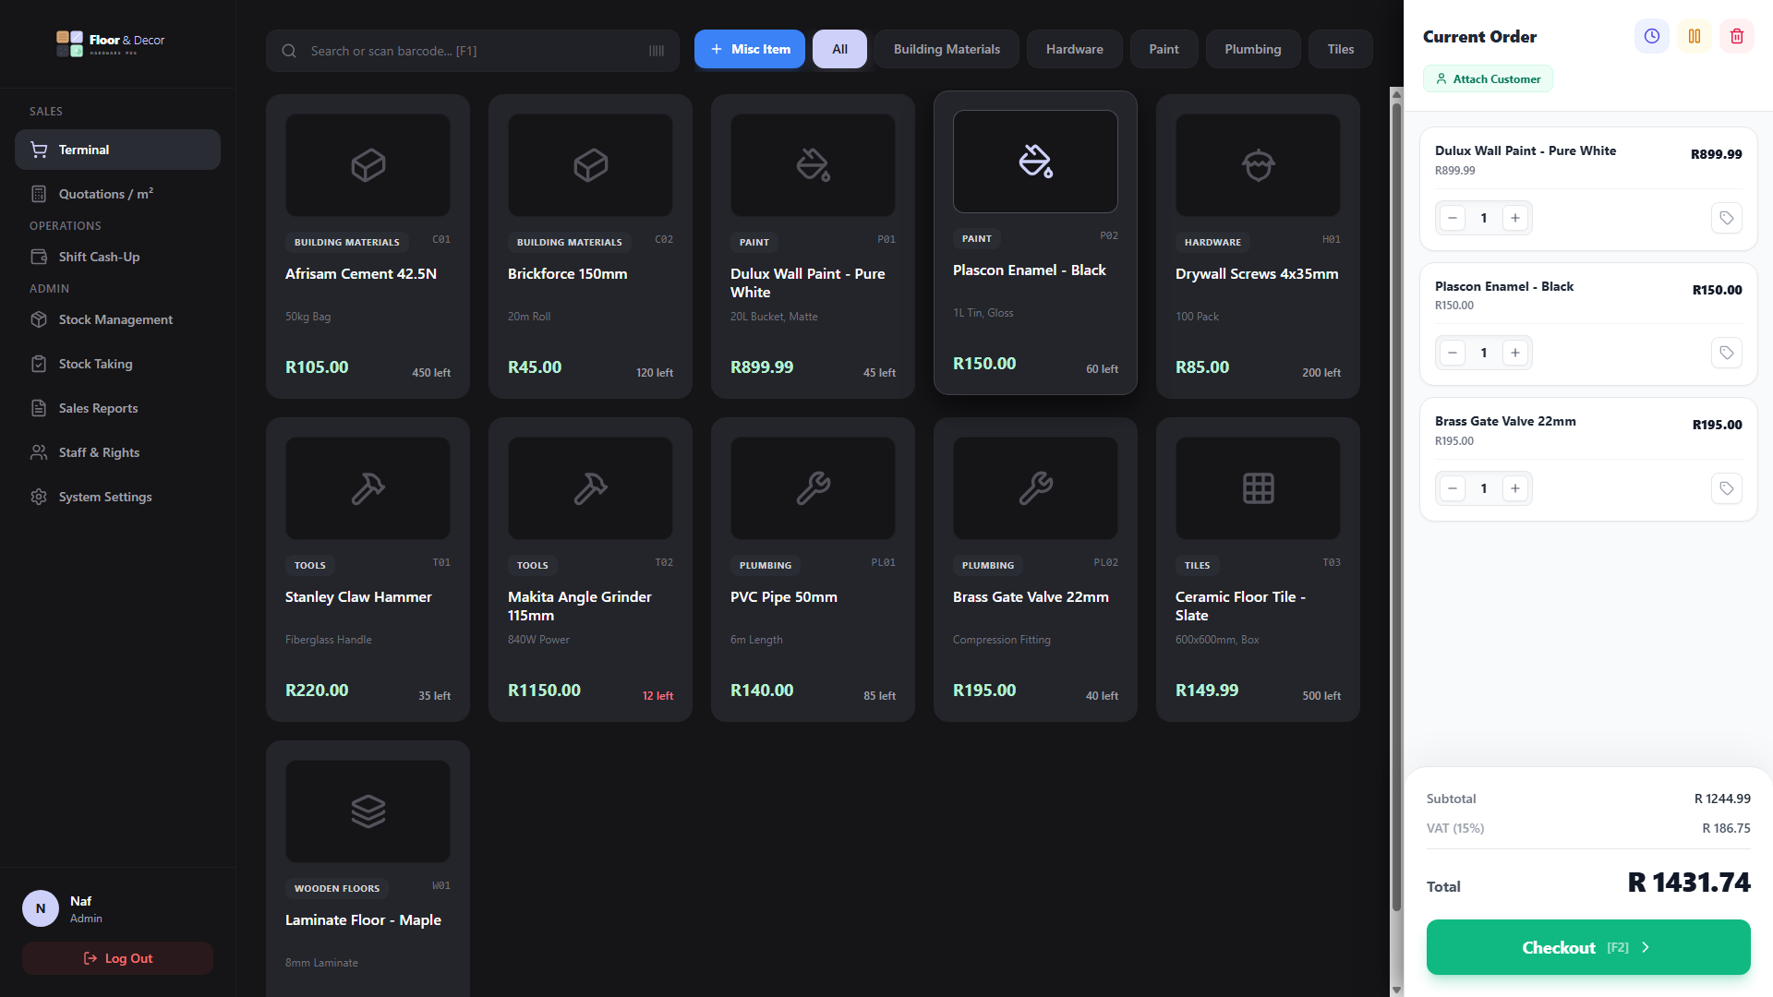
Task: Open recent orders history via clock icon
Action: click(1652, 36)
